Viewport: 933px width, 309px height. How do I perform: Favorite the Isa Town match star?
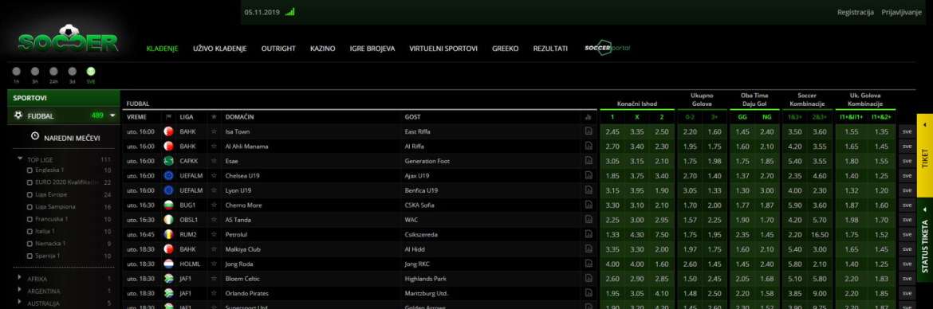click(x=214, y=131)
